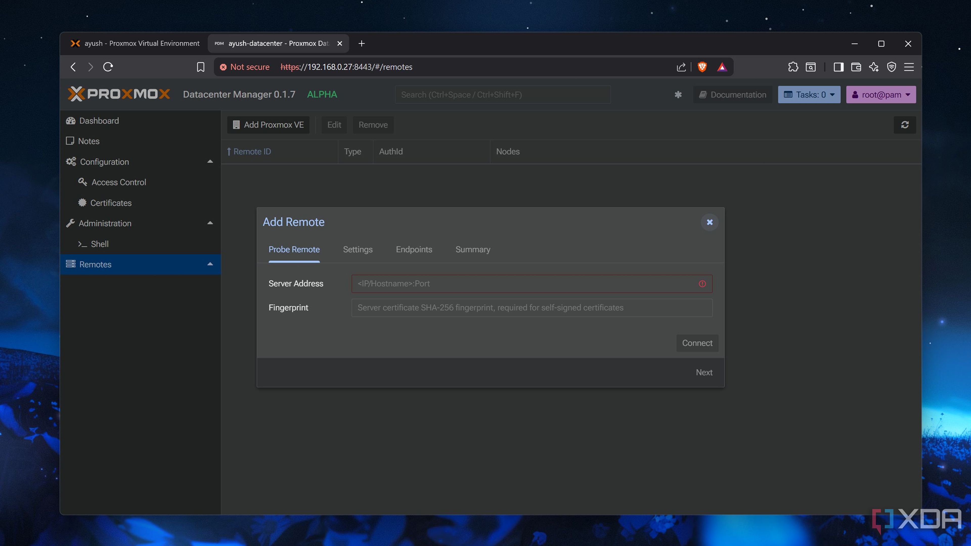Go to Dashboard in sidebar
The width and height of the screenshot is (971, 546).
pos(140,121)
